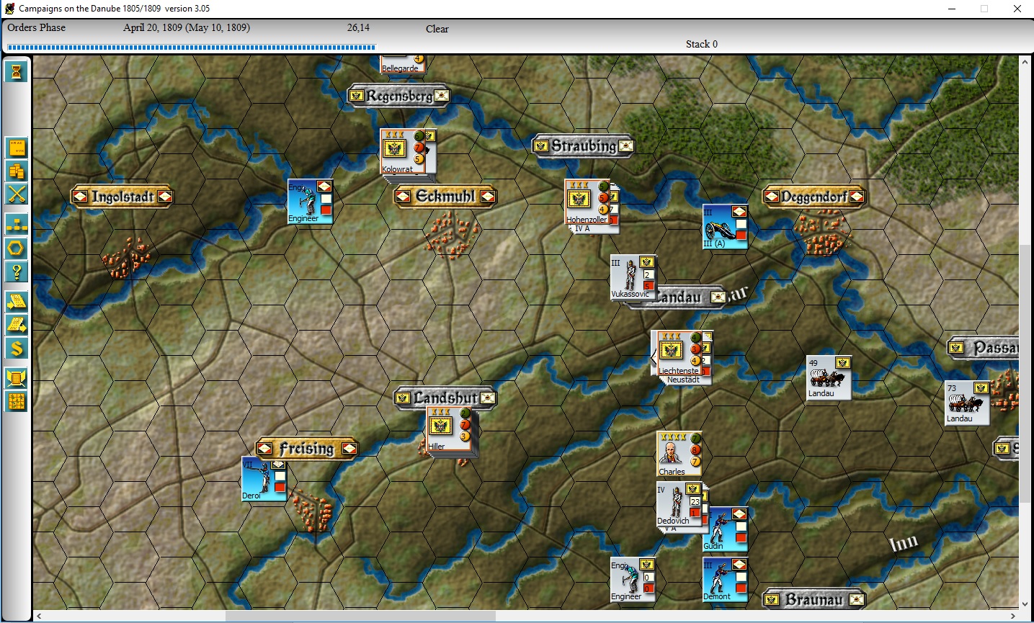Select the Deroi infantry unit
This screenshot has width=1034, height=623.
264,478
